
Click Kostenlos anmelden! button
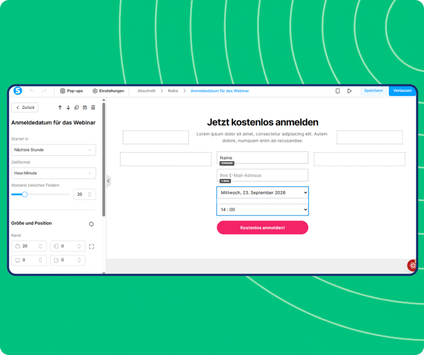(263, 228)
